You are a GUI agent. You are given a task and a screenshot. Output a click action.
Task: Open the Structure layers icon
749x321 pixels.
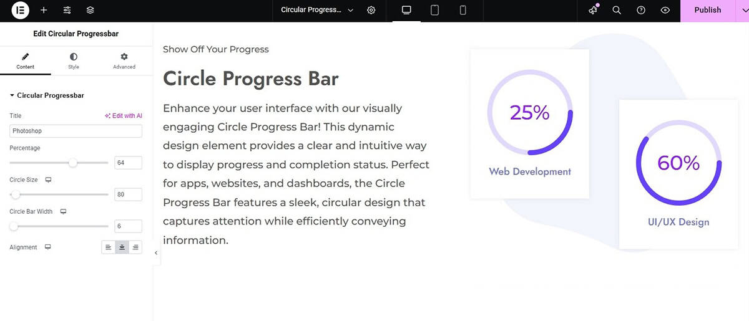(x=91, y=10)
